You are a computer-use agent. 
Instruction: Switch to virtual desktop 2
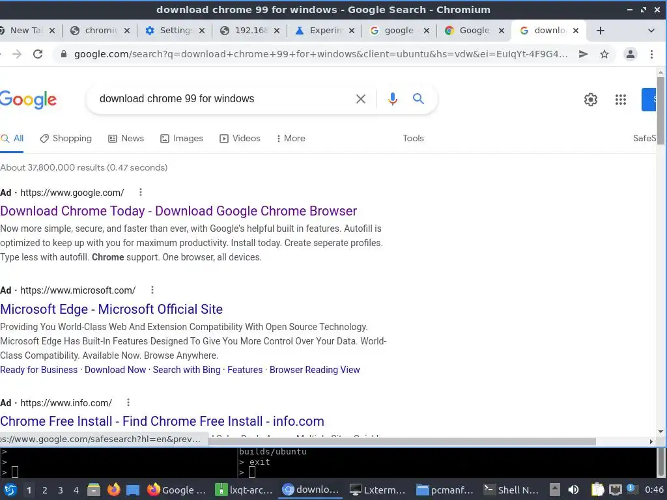tap(45, 490)
